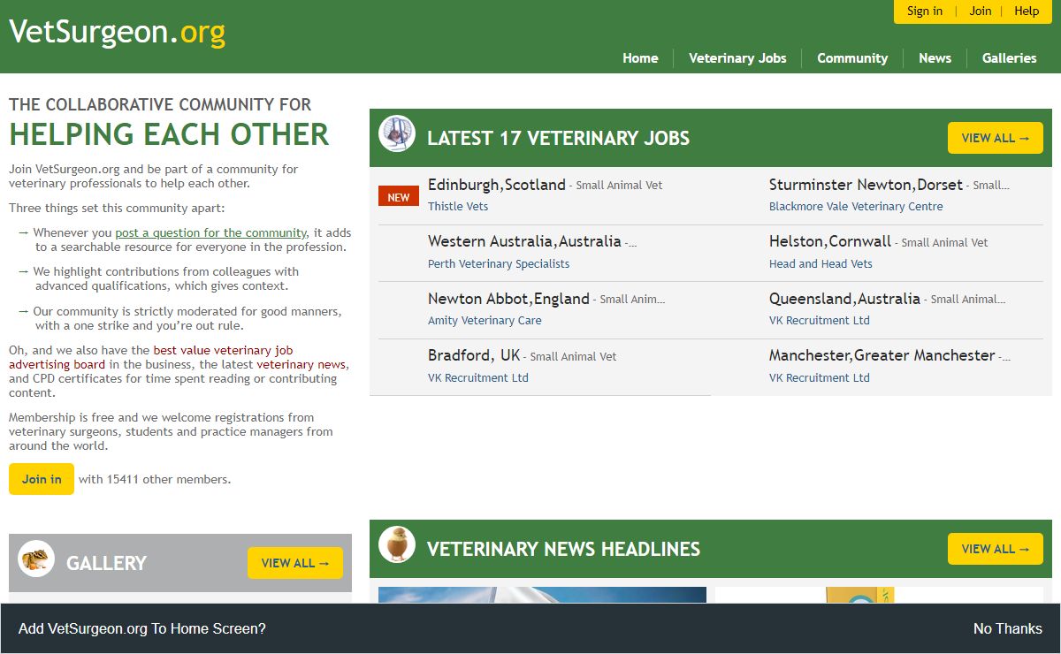Open the Community menu item
The image size is (1061, 654).
pos(852,58)
